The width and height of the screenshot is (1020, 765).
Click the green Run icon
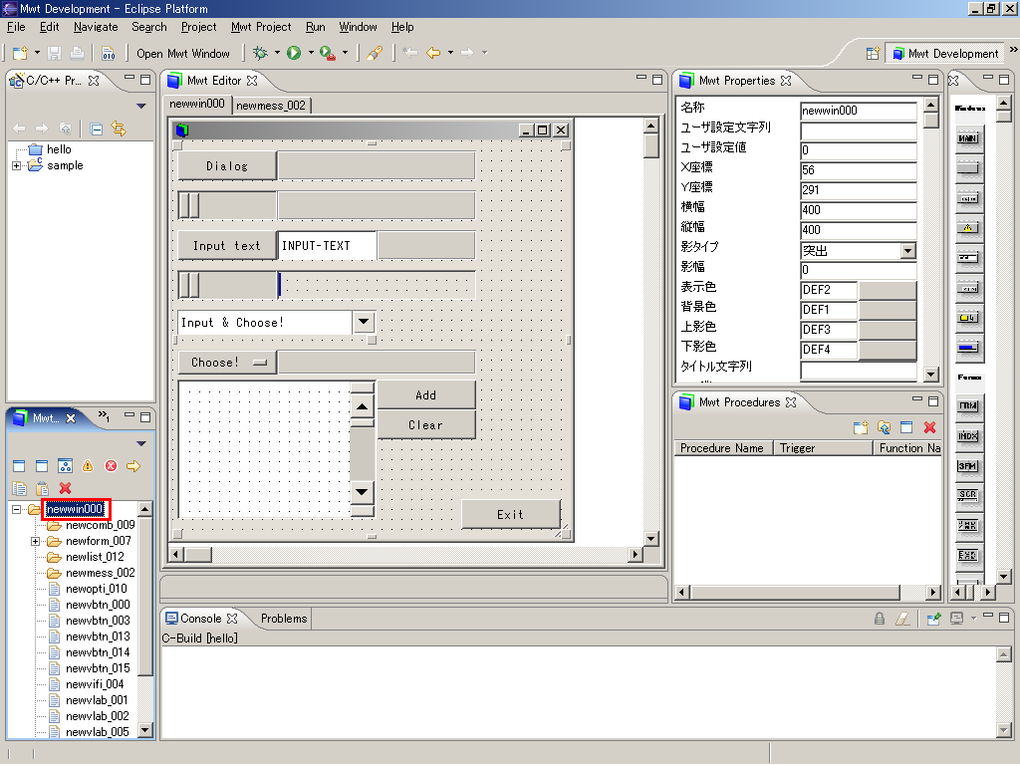(294, 53)
